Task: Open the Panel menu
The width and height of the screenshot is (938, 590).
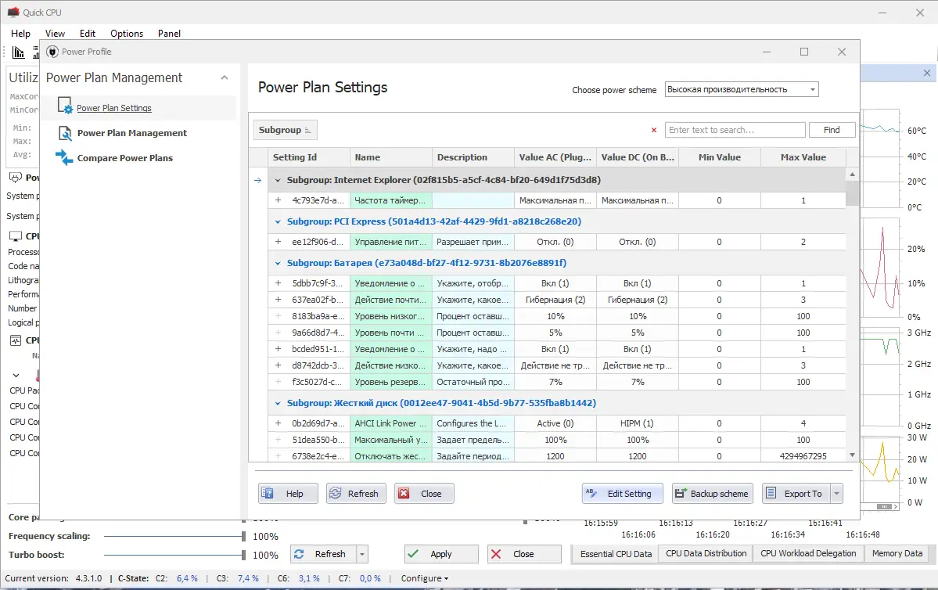Action: pyautogui.click(x=169, y=34)
